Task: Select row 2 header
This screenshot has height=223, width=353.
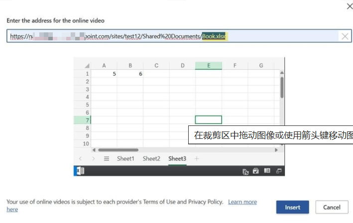Action: coord(82,82)
